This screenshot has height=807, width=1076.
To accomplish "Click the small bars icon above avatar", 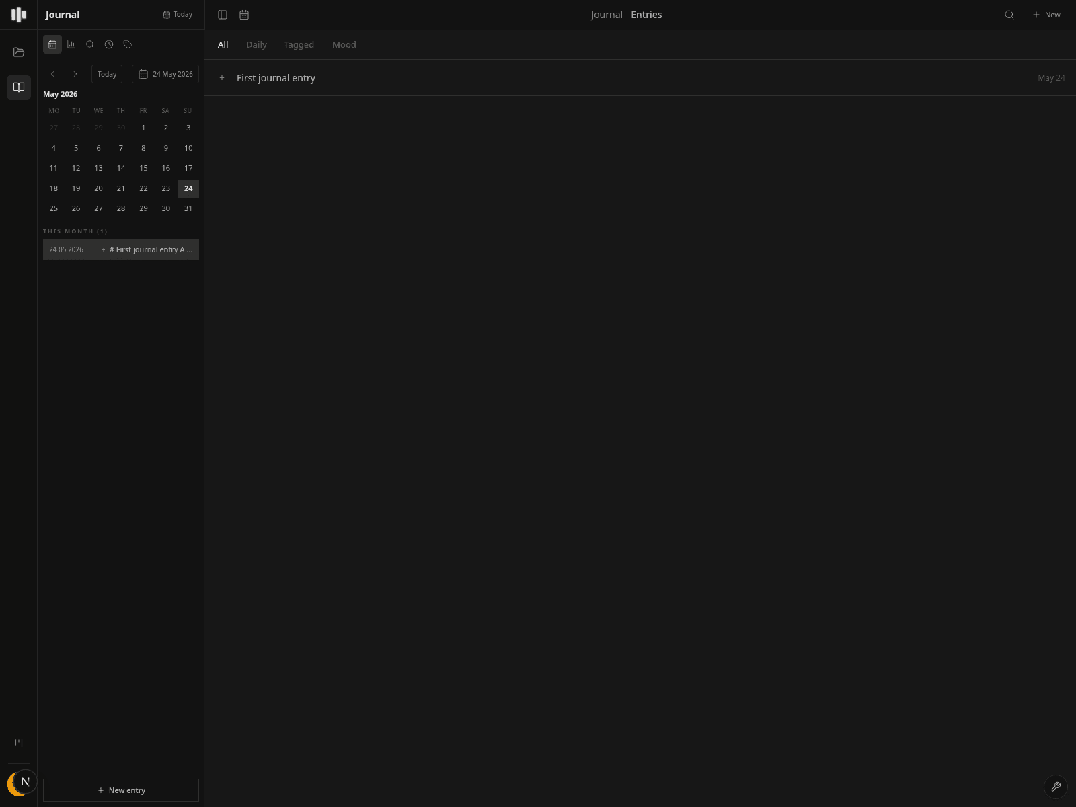I will [19, 743].
